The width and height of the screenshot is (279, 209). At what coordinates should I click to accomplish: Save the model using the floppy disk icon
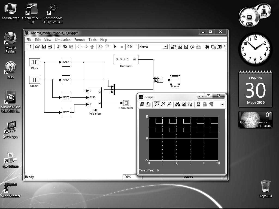(x=44, y=47)
